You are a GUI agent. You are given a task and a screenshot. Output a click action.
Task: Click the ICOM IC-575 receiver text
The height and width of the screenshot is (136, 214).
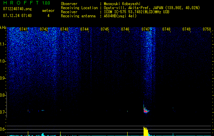pos(136,12)
